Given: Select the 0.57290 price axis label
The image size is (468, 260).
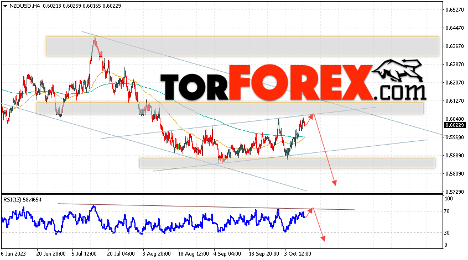Looking at the screenshot, I should 455,192.
